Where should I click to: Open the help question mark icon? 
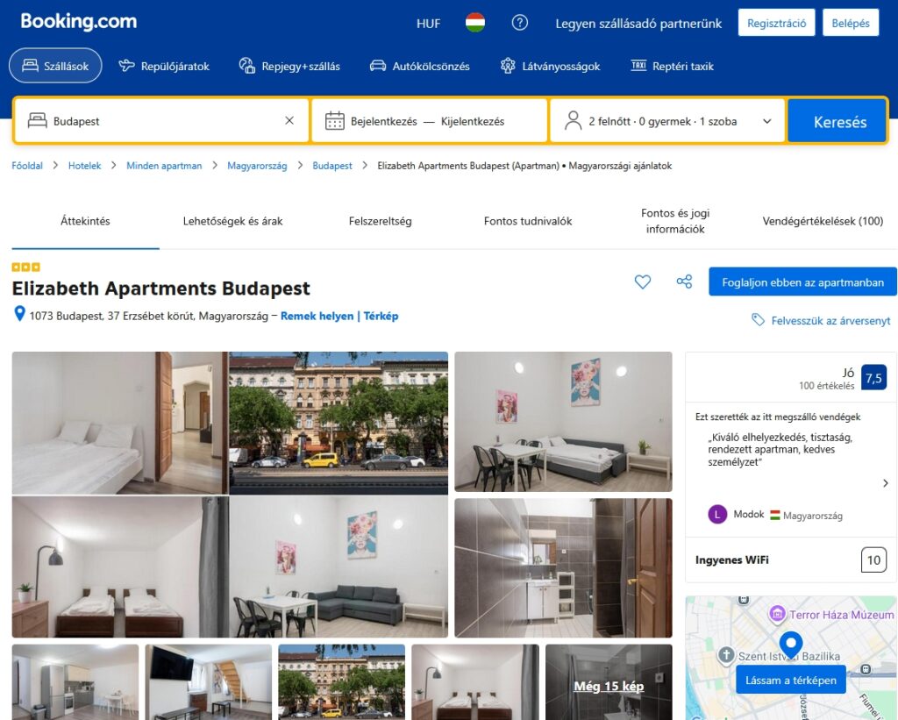point(520,23)
